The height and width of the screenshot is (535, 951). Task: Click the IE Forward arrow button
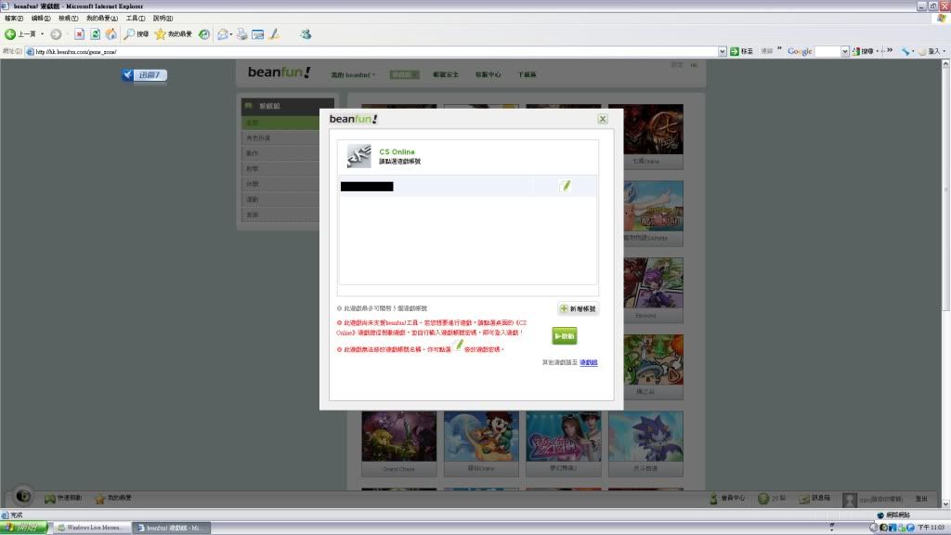coord(56,34)
